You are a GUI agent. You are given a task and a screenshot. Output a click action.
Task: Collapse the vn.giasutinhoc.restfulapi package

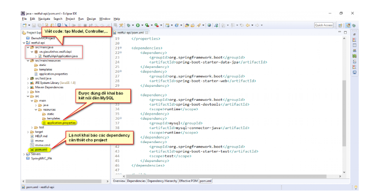32,52
